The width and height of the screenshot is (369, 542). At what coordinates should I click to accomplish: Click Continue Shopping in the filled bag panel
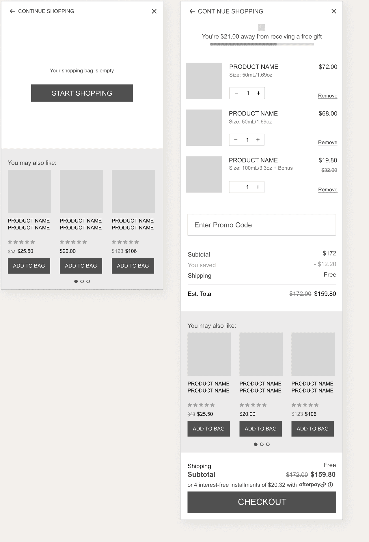(x=230, y=11)
